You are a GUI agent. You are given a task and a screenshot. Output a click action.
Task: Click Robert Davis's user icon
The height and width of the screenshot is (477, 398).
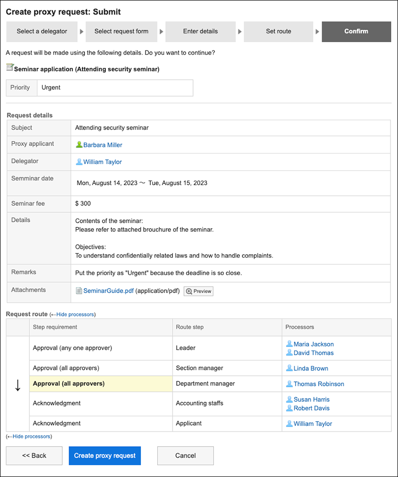(290, 408)
